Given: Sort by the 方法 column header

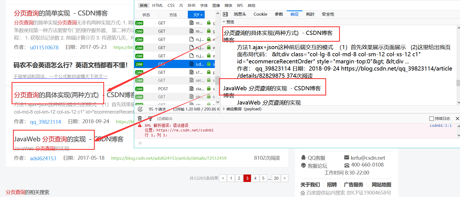Looking at the screenshot, I should pyautogui.click(x=173, y=15).
